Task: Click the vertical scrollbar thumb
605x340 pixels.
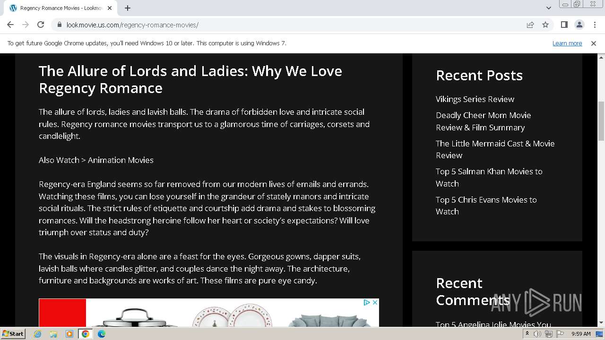Action: click(601, 121)
